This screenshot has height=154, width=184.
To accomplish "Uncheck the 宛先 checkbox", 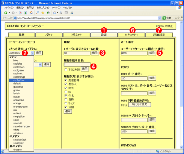I will pyautogui.click(x=66, y=88).
